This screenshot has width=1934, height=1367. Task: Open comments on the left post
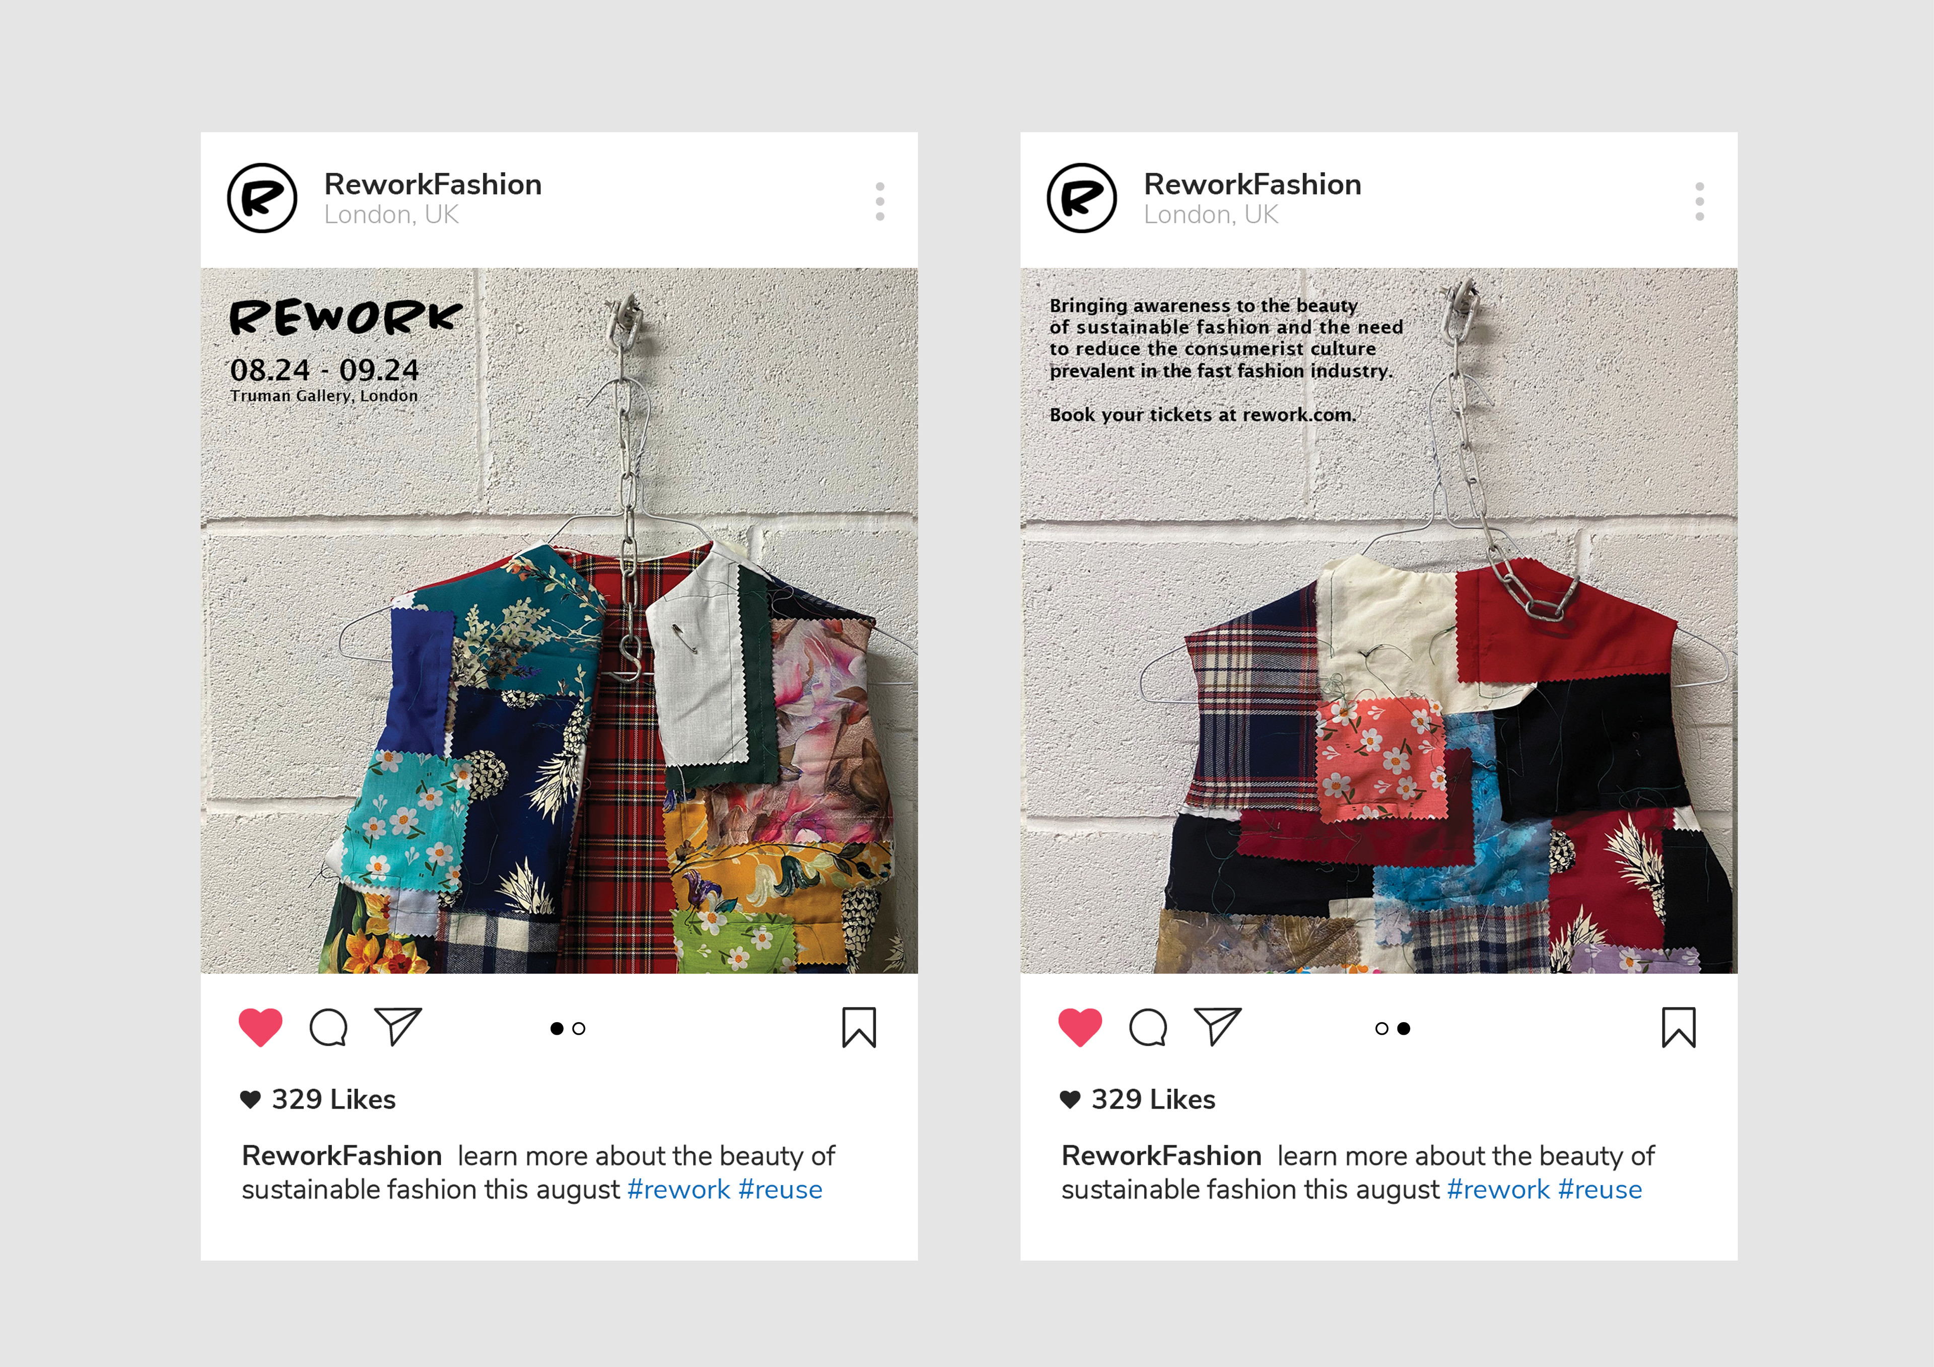[328, 1027]
